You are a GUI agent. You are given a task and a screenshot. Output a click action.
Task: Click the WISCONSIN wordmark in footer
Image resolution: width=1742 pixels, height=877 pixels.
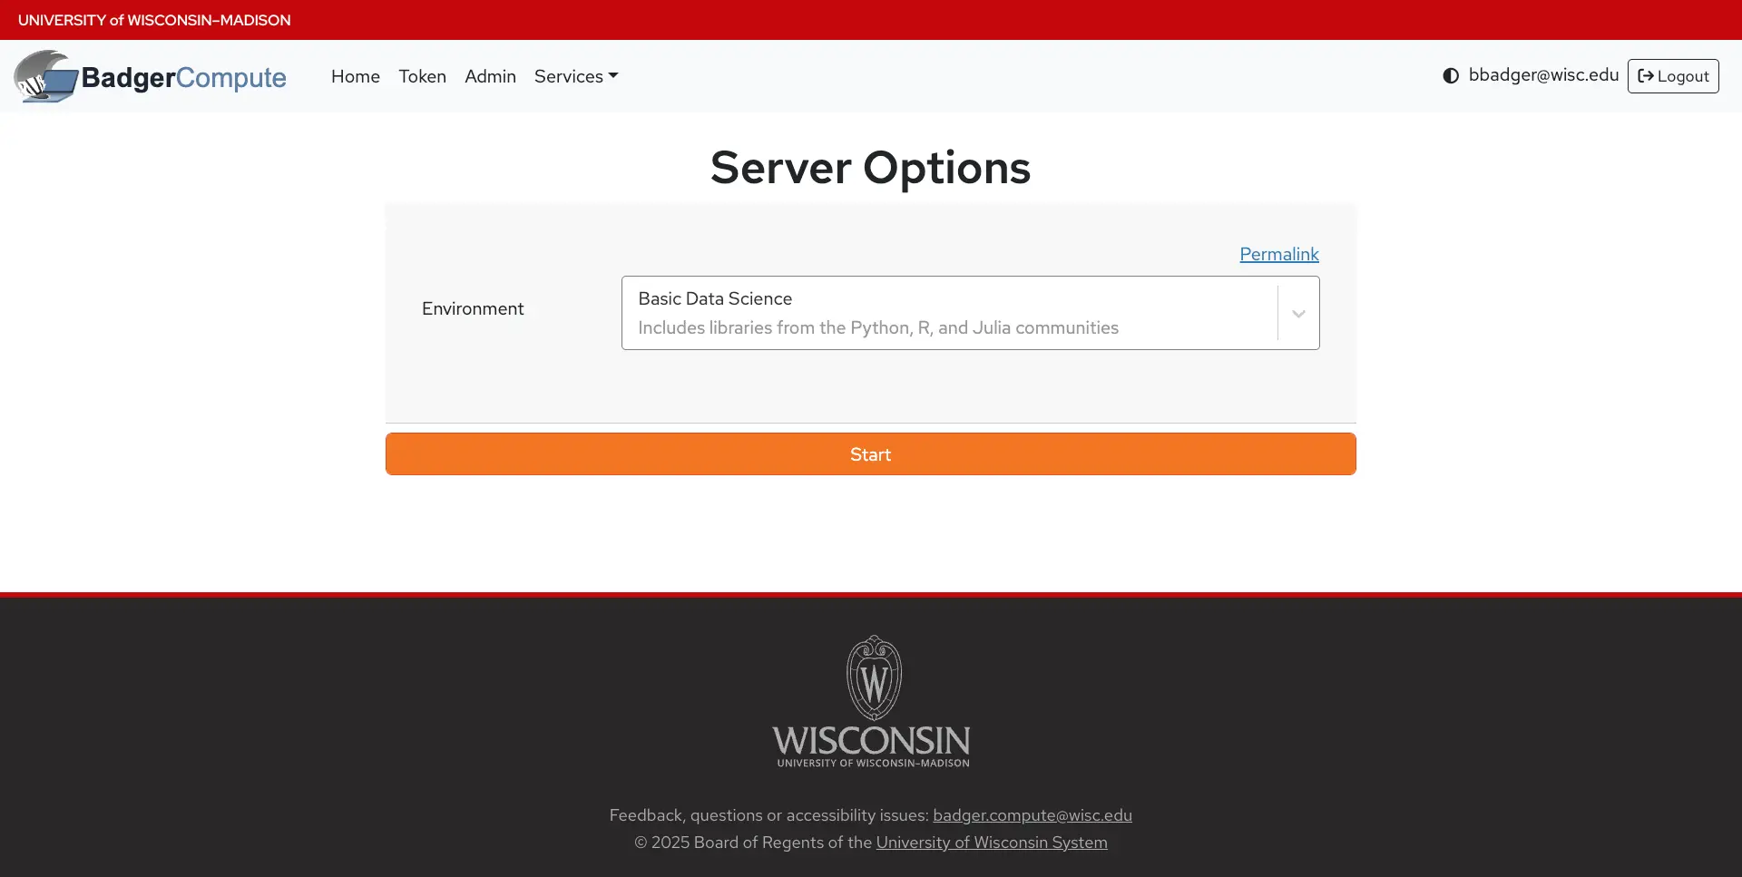(x=871, y=742)
